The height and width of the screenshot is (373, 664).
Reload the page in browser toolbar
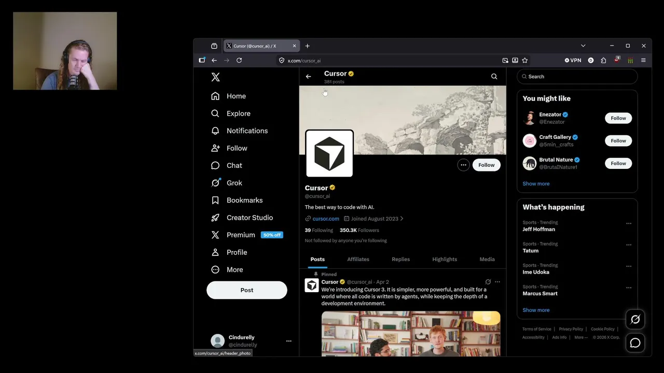tap(239, 61)
